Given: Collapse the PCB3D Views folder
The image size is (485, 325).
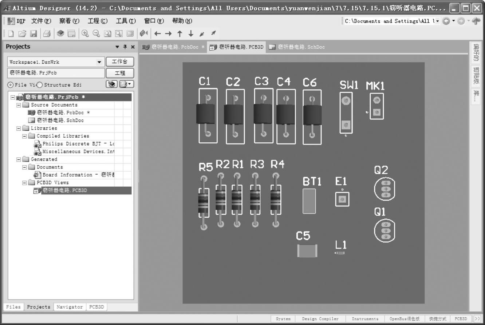Looking at the screenshot, I should 25,183.
